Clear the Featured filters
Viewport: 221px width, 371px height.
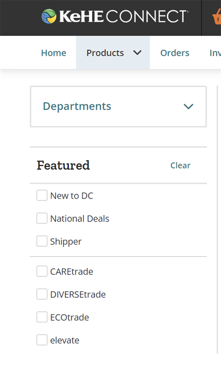coord(180,165)
